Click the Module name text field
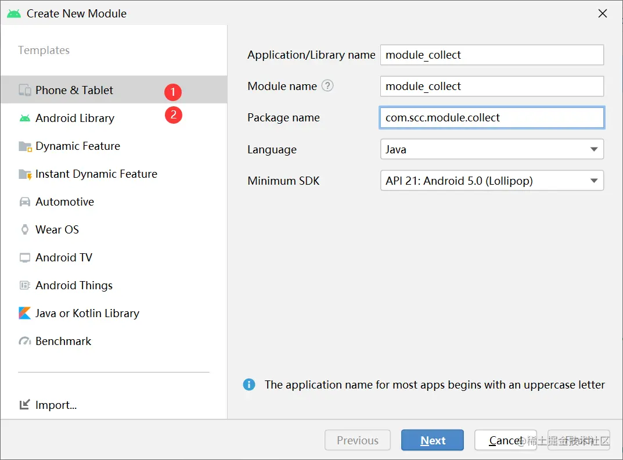Image resolution: width=623 pixels, height=460 pixels. click(x=492, y=87)
